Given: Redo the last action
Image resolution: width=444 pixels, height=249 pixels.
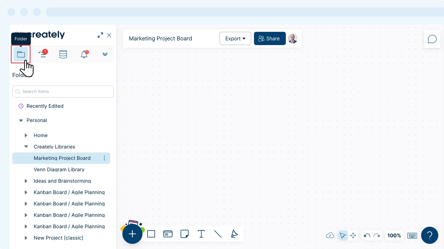Looking at the screenshot, I should pos(377,235).
